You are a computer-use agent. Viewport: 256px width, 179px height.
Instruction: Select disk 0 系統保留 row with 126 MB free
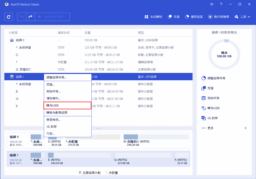click(98, 48)
